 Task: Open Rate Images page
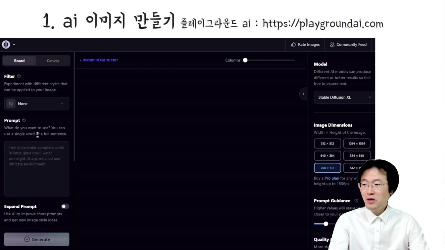pos(305,44)
